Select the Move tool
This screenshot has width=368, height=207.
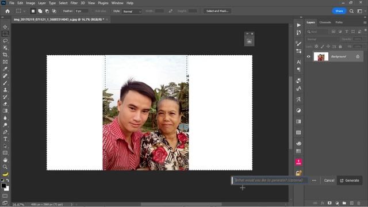5,27
